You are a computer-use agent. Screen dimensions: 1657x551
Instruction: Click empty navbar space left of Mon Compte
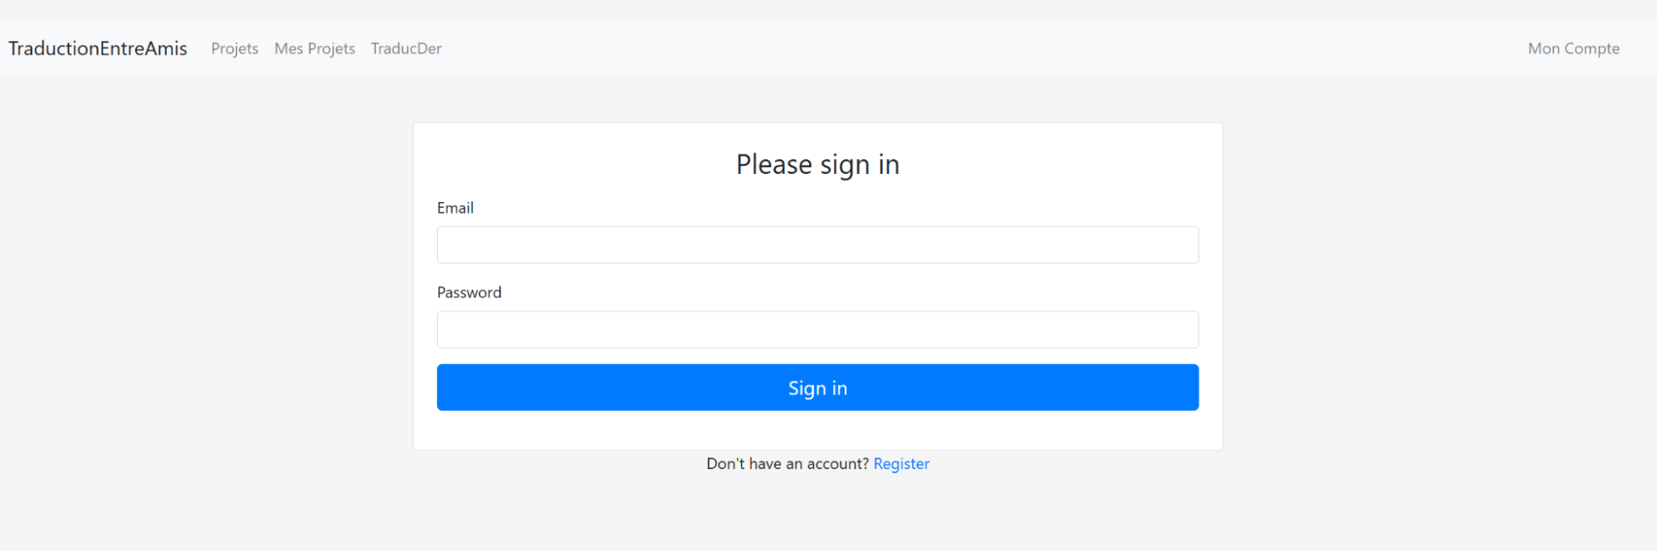click(x=995, y=48)
